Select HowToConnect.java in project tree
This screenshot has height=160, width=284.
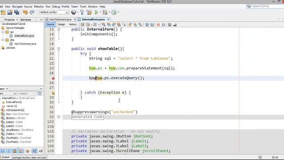tap(25, 44)
